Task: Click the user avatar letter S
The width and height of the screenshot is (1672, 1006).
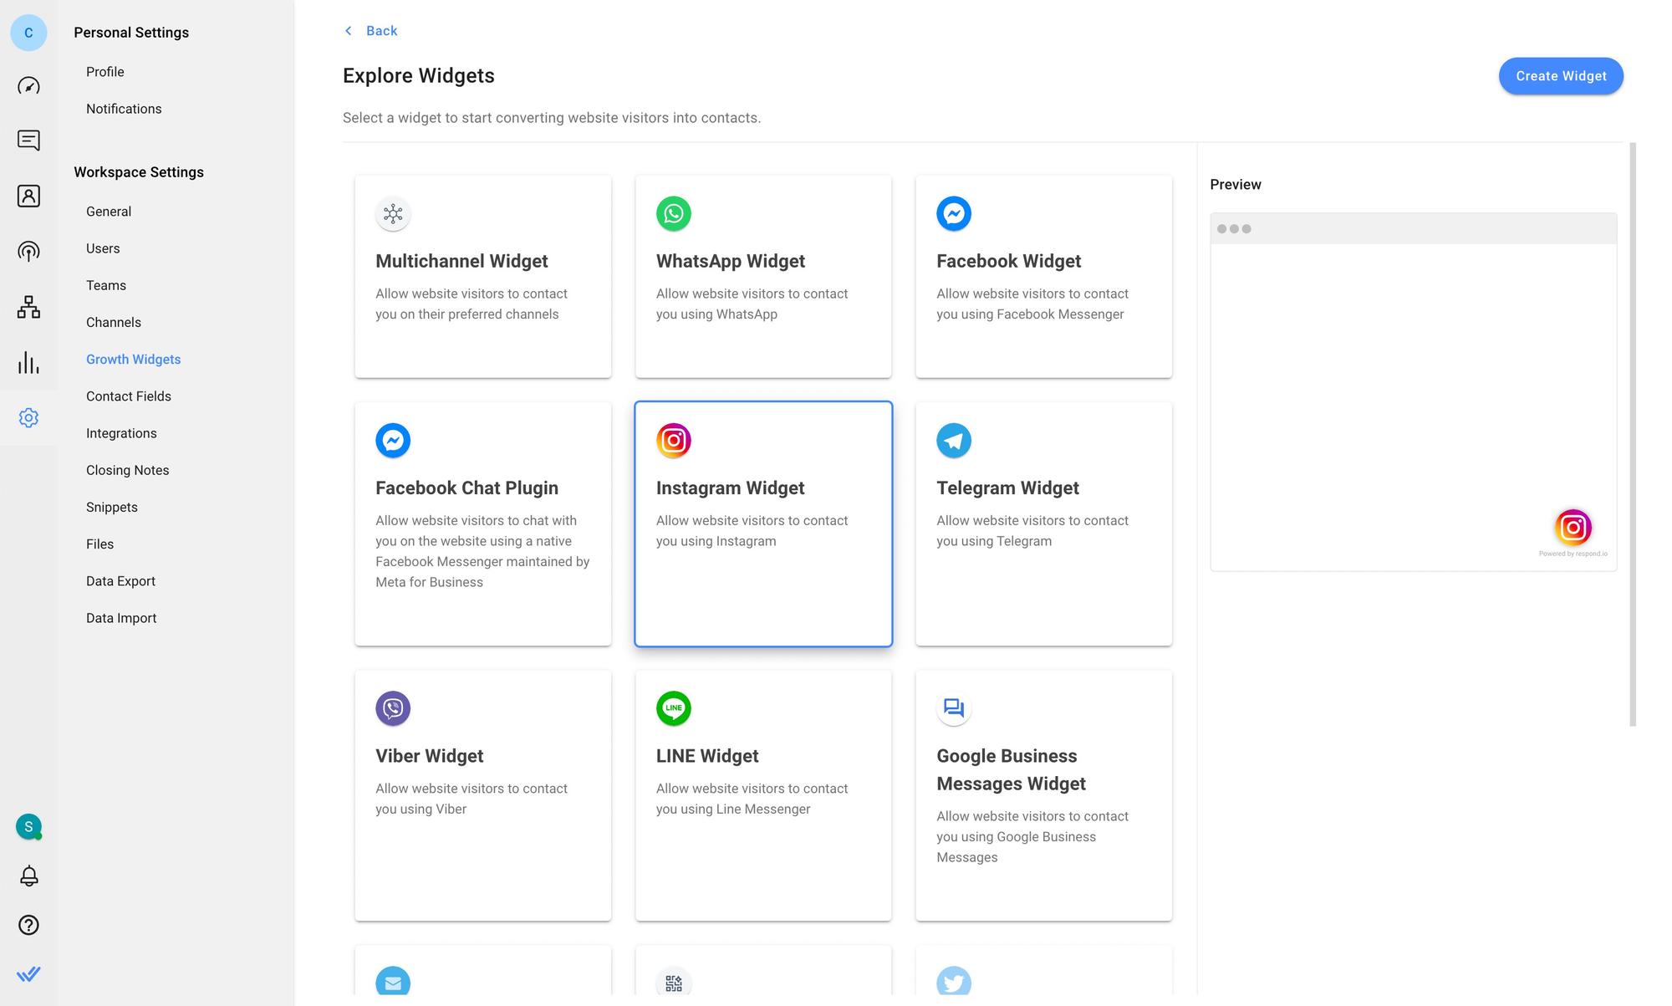Action: 28,826
